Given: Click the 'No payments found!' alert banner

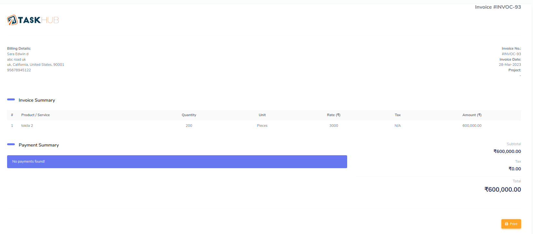Looking at the screenshot, I should pyautogui.click(x=177, y=162).
